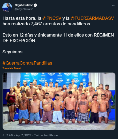Open the @FUERZARMADASV mention
Image resolution: width=118 pixels, height=139 pixels.
pyautogui.click(x=92, y=18)
